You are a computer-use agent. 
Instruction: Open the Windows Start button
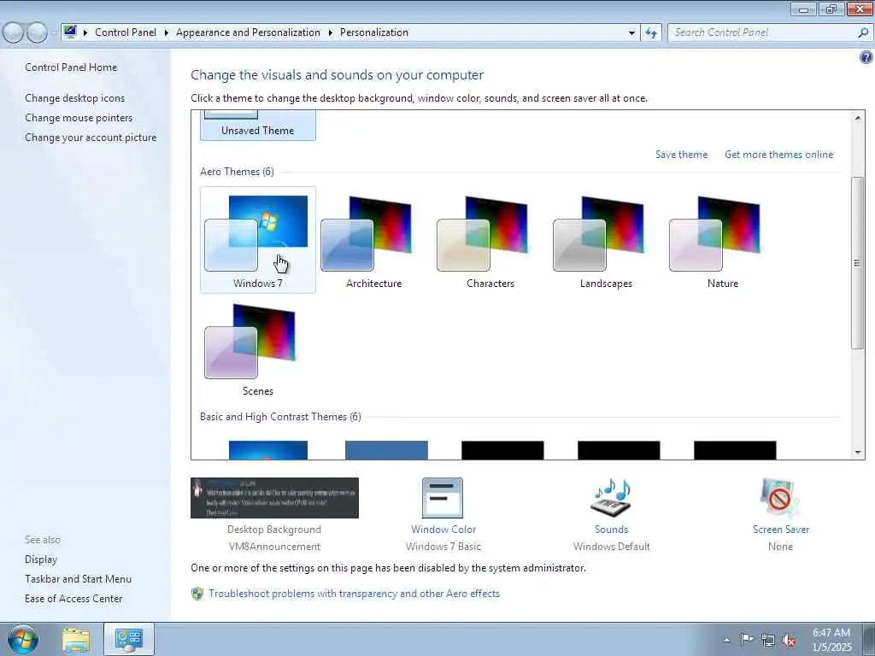[23, 639]
